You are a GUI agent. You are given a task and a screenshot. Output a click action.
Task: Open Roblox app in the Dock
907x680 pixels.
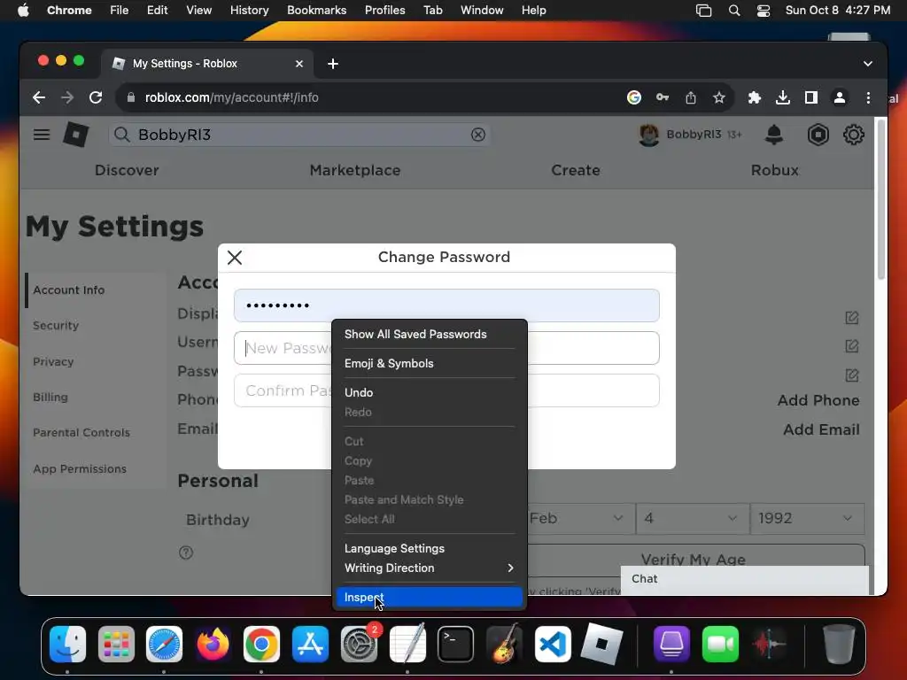coord(601,644)
